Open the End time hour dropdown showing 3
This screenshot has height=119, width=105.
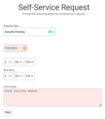[x=8, y=76]
